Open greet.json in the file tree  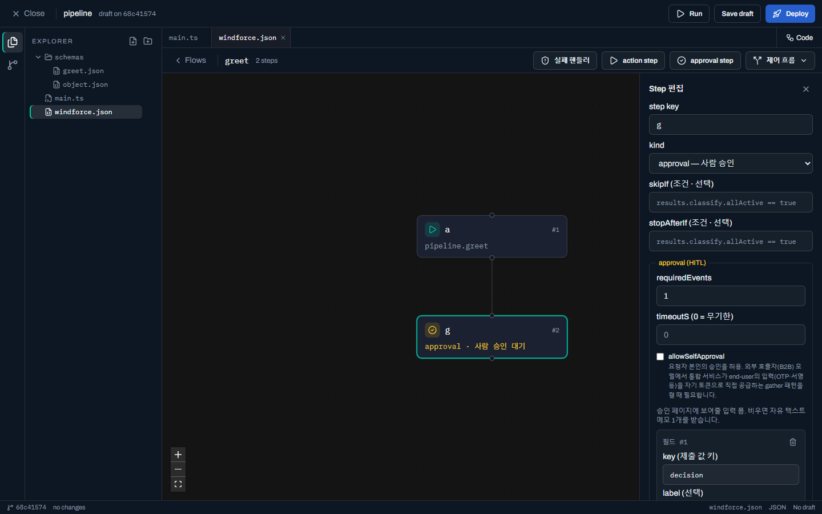point(83,71)
